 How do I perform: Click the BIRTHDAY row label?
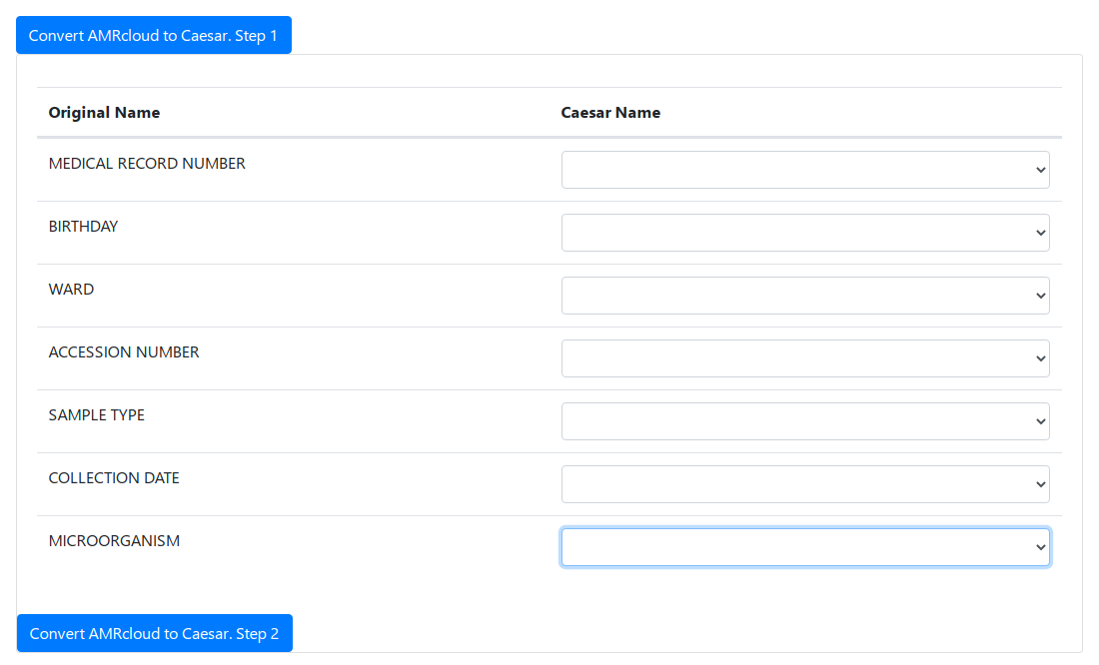point(83,227)
